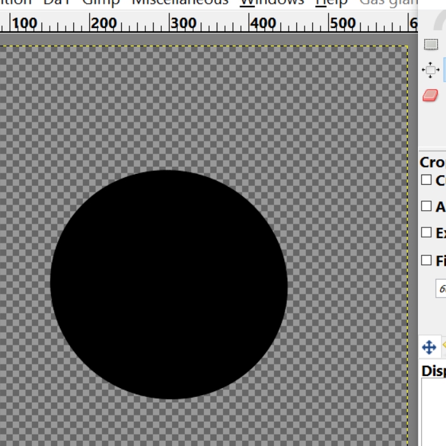This screenshot has width=446, height=446.
Task: Select the Rectangle Select tool
Action: pos(431,45)
